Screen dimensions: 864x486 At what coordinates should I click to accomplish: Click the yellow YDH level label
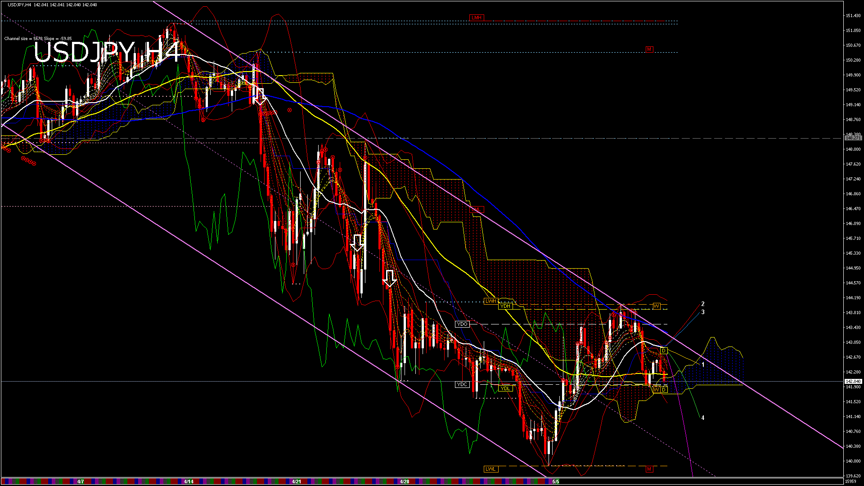coord(505,306)
